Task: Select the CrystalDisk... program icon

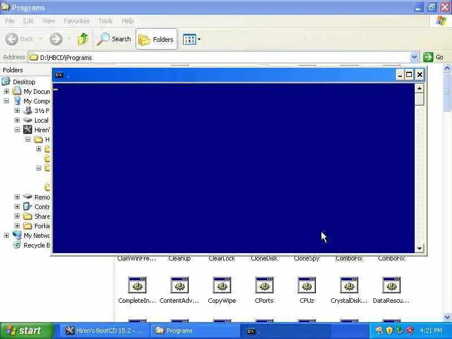Action: [x=349, y=285]
